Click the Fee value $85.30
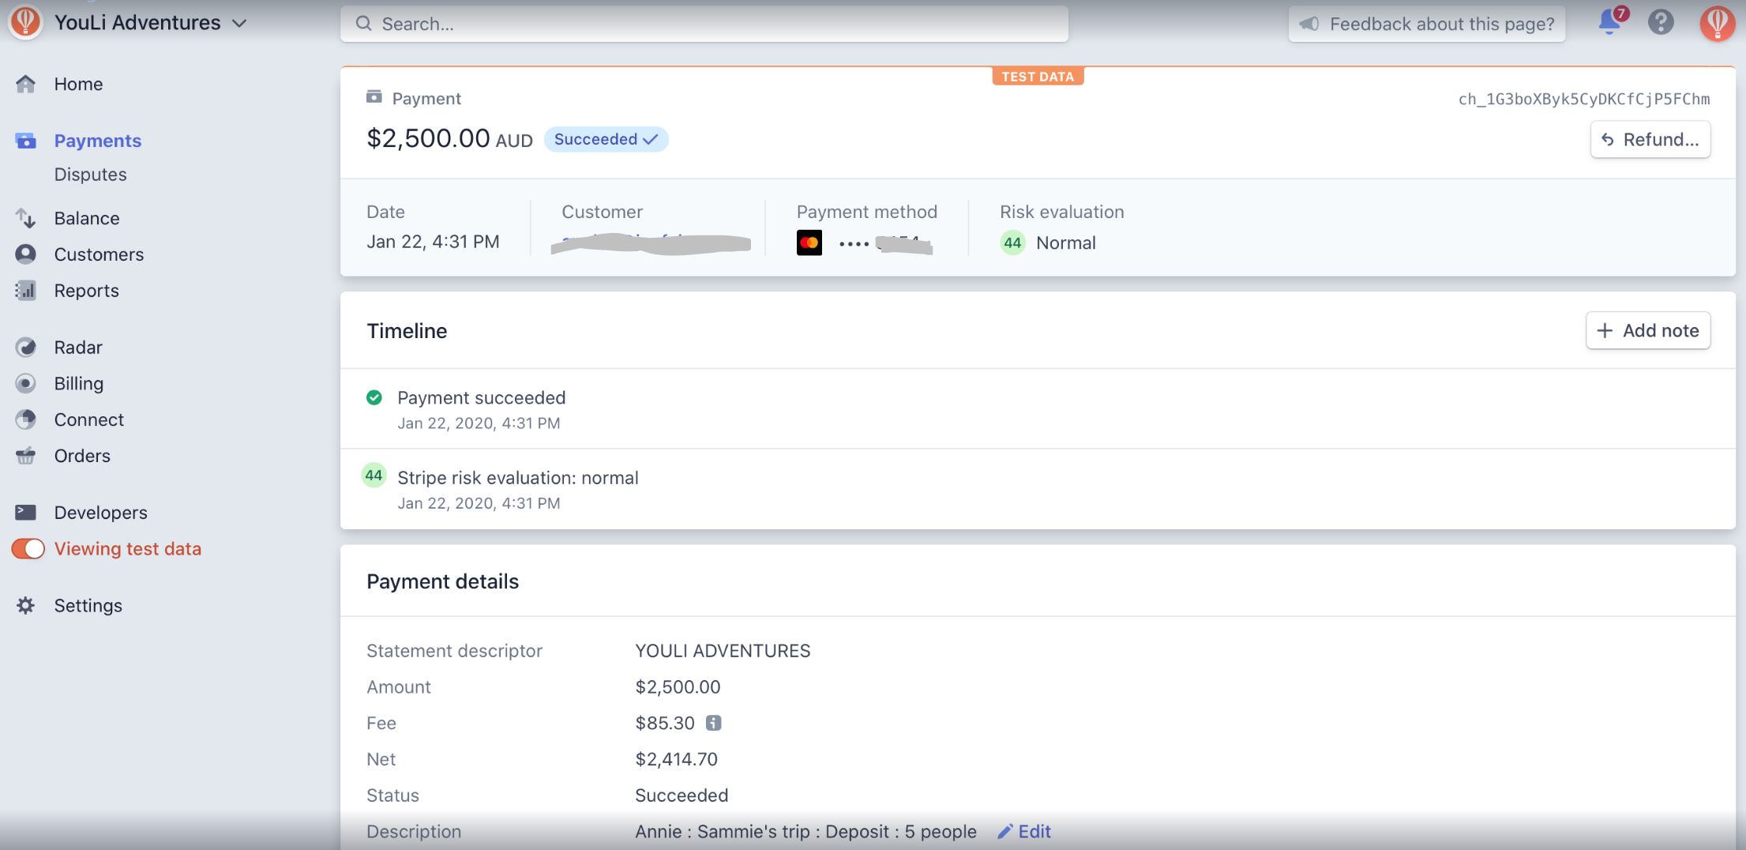Viewport: 1746px width, 850px height. point(665,723)
